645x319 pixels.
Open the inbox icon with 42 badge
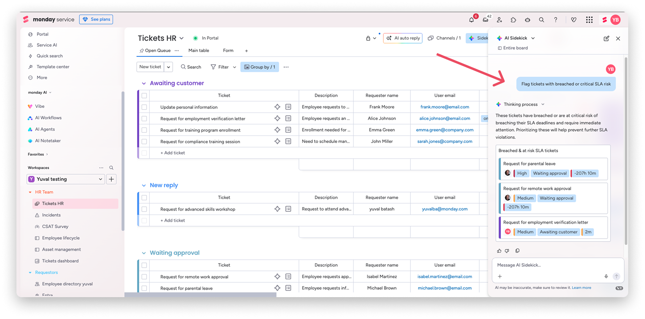pos(485,20)
